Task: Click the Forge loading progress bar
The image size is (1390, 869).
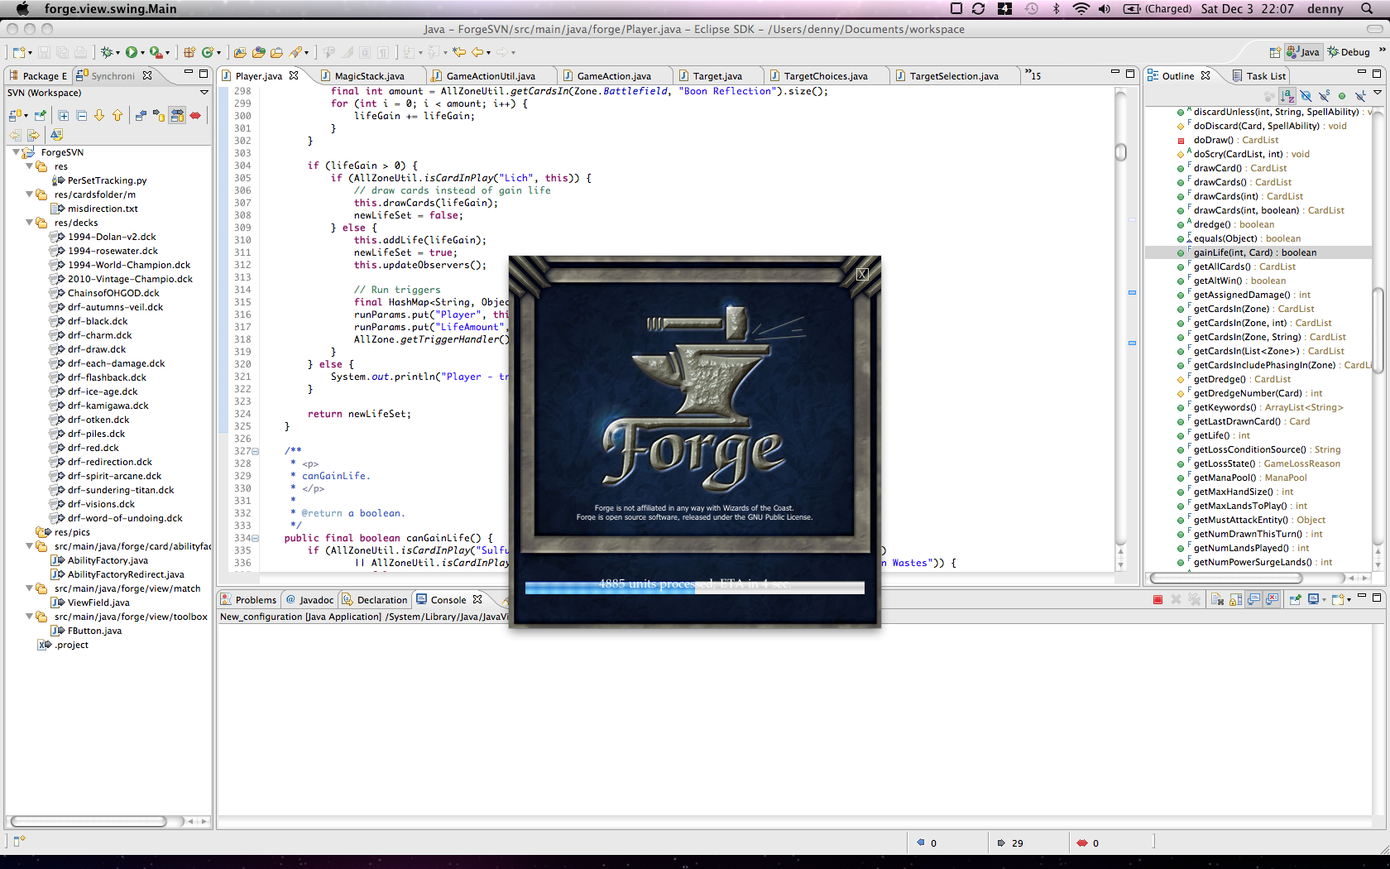Action: 694,587
